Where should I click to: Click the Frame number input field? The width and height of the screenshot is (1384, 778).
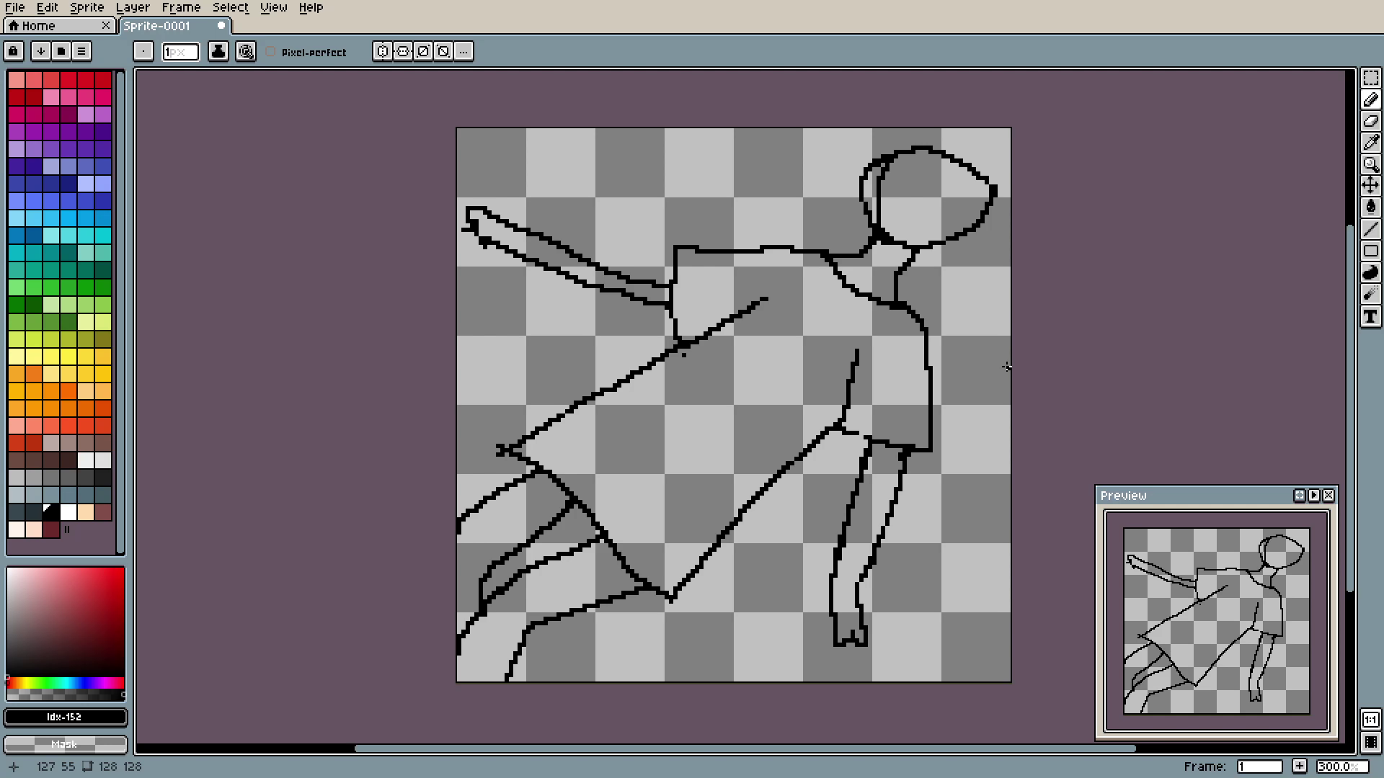click(x=1259, y=766)
